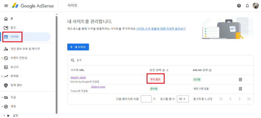The image size is (261, 118).
Task: Expand the 브랜드 안전성 arrow
Action: [2, 58]
